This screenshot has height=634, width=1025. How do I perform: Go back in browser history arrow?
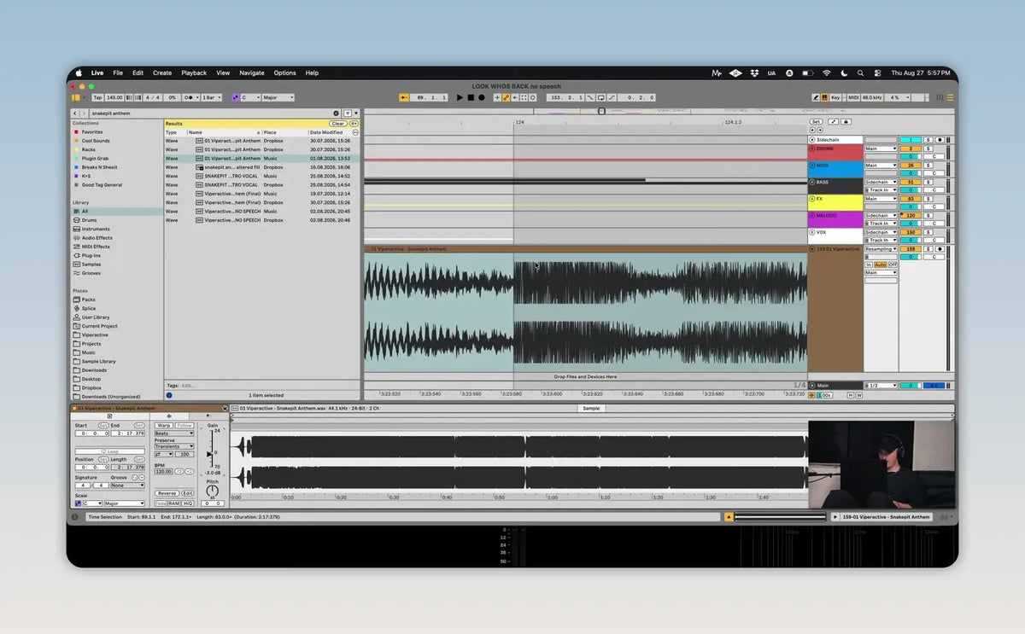coord(75,113)
